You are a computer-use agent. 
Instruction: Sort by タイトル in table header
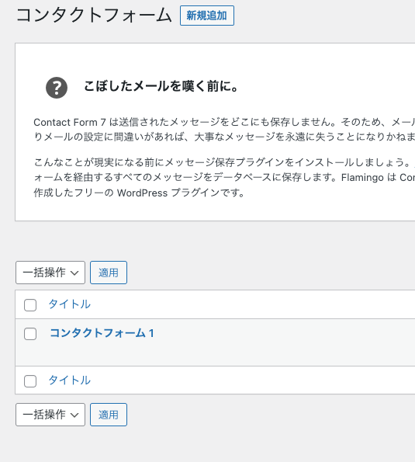click(x=70, y=304)
